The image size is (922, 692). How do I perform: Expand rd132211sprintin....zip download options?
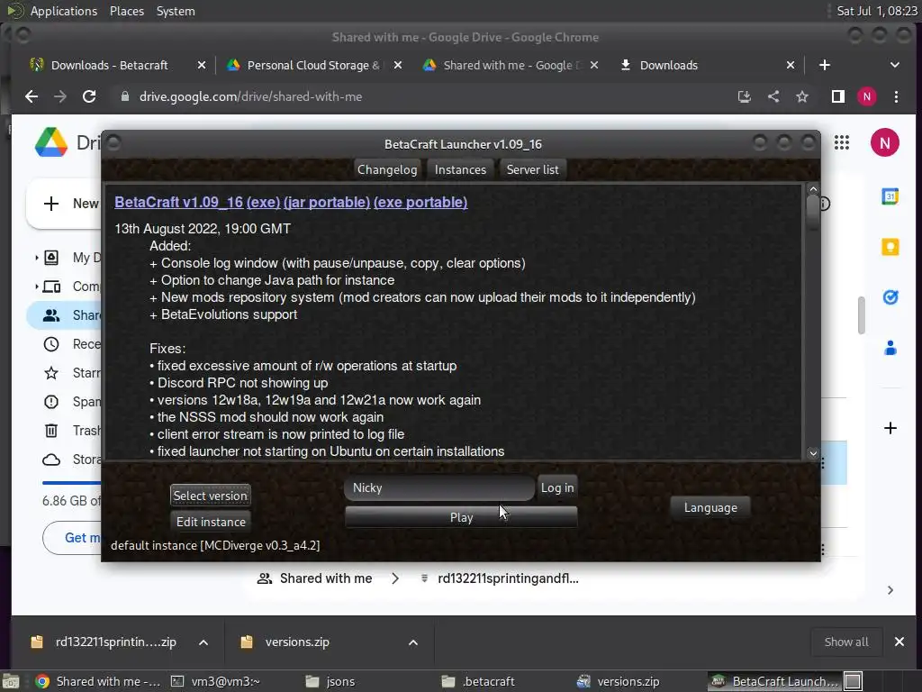[x=203, y=642]
